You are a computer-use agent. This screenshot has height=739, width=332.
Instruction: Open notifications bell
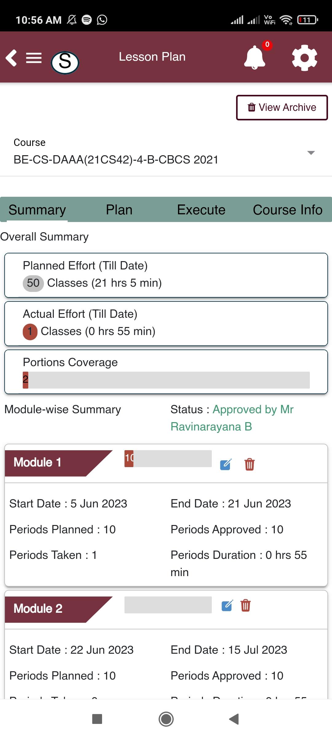[255, 57]
